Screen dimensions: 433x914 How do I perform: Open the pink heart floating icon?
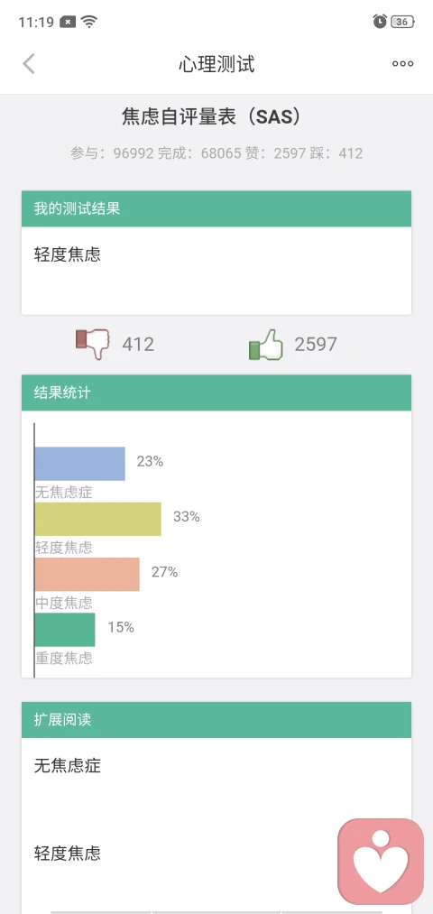[x=381, y=862]
